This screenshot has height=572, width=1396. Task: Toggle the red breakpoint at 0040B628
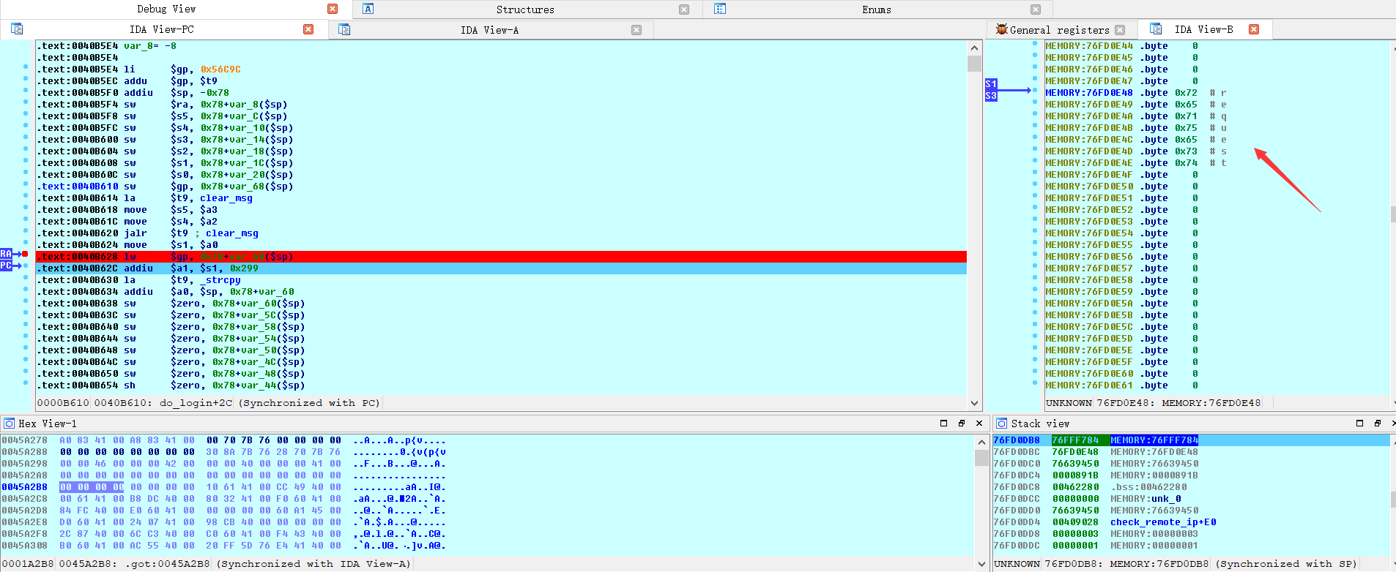[25, 255]
